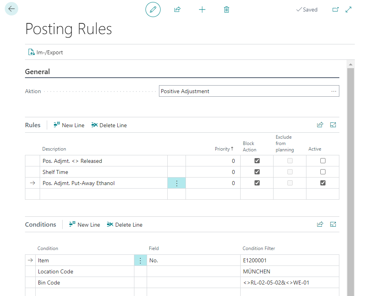The image size is (379, 296).
Task: Enable Active for Shelf Time rule
Action: point(323,172)
